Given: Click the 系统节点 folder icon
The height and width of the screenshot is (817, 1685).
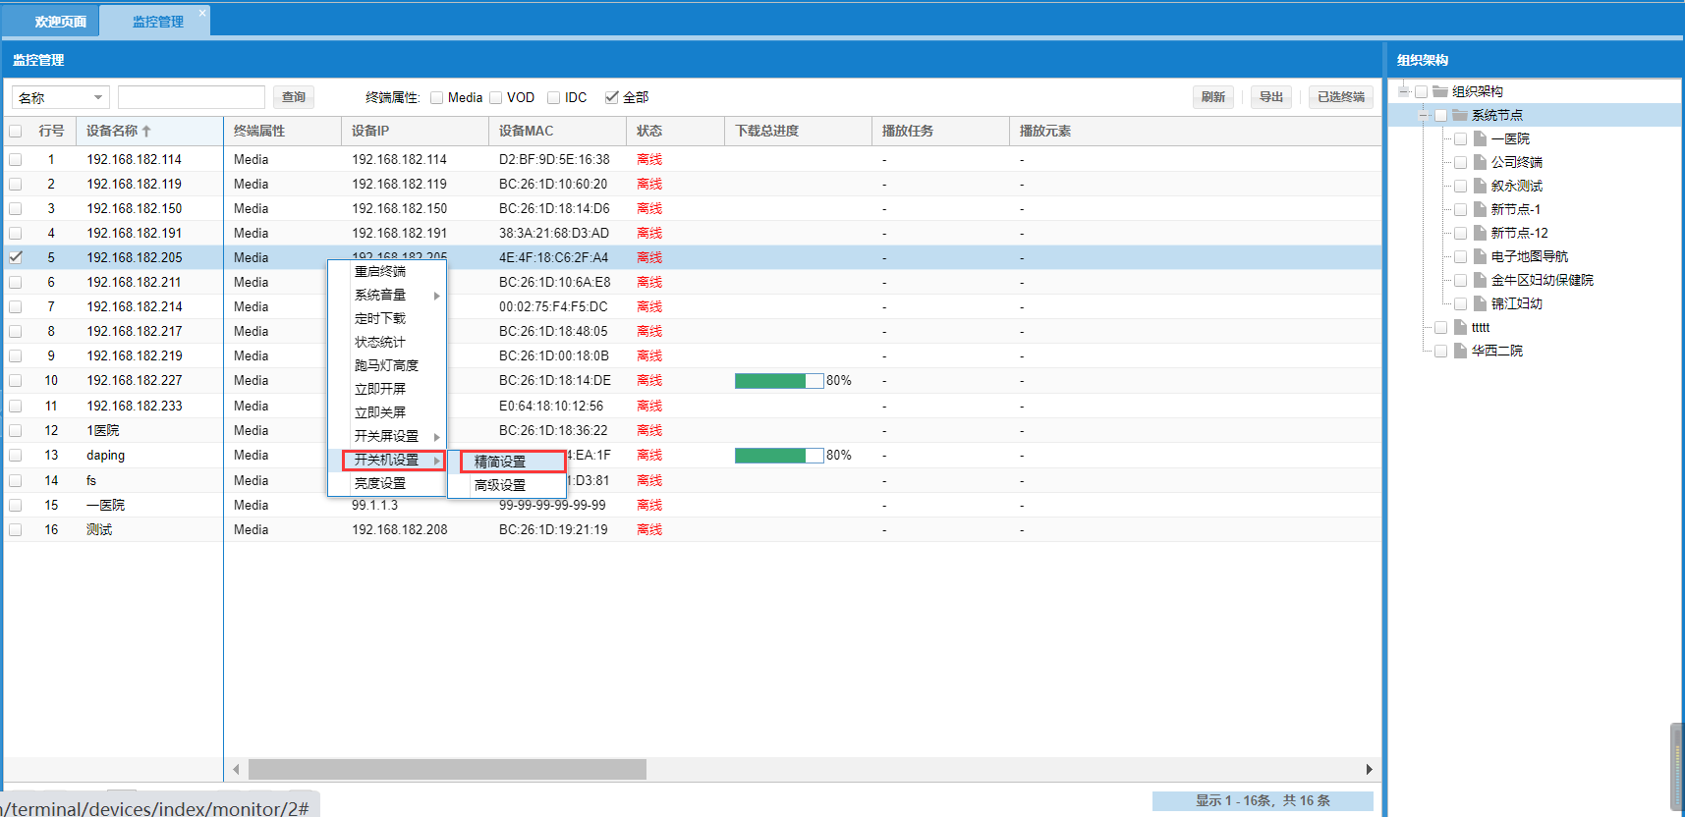Looking at the screenshot, I should tap(1460, 115).
